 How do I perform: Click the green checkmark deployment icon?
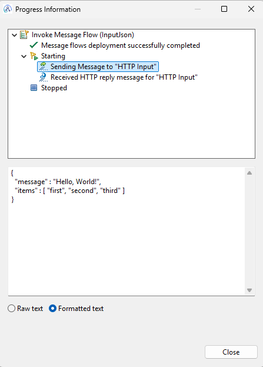click(34, 45)
